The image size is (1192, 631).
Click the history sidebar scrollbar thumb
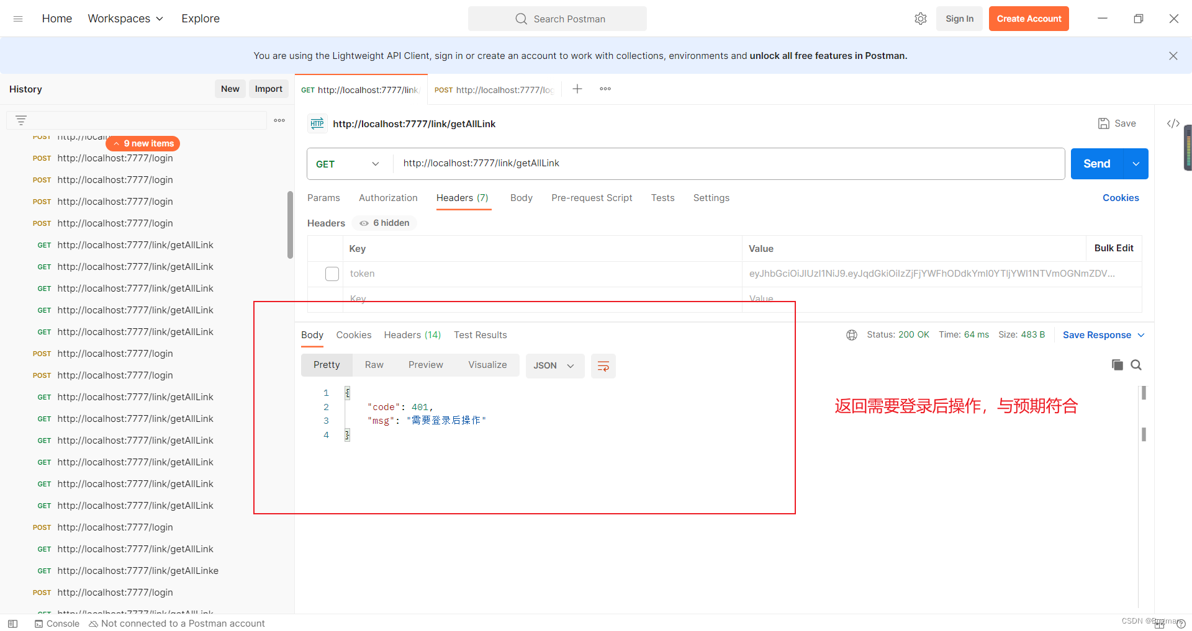click(290, 225)
